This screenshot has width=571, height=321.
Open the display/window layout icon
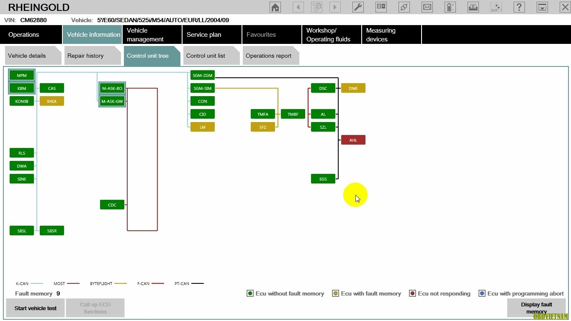click(x=381, y=7)
